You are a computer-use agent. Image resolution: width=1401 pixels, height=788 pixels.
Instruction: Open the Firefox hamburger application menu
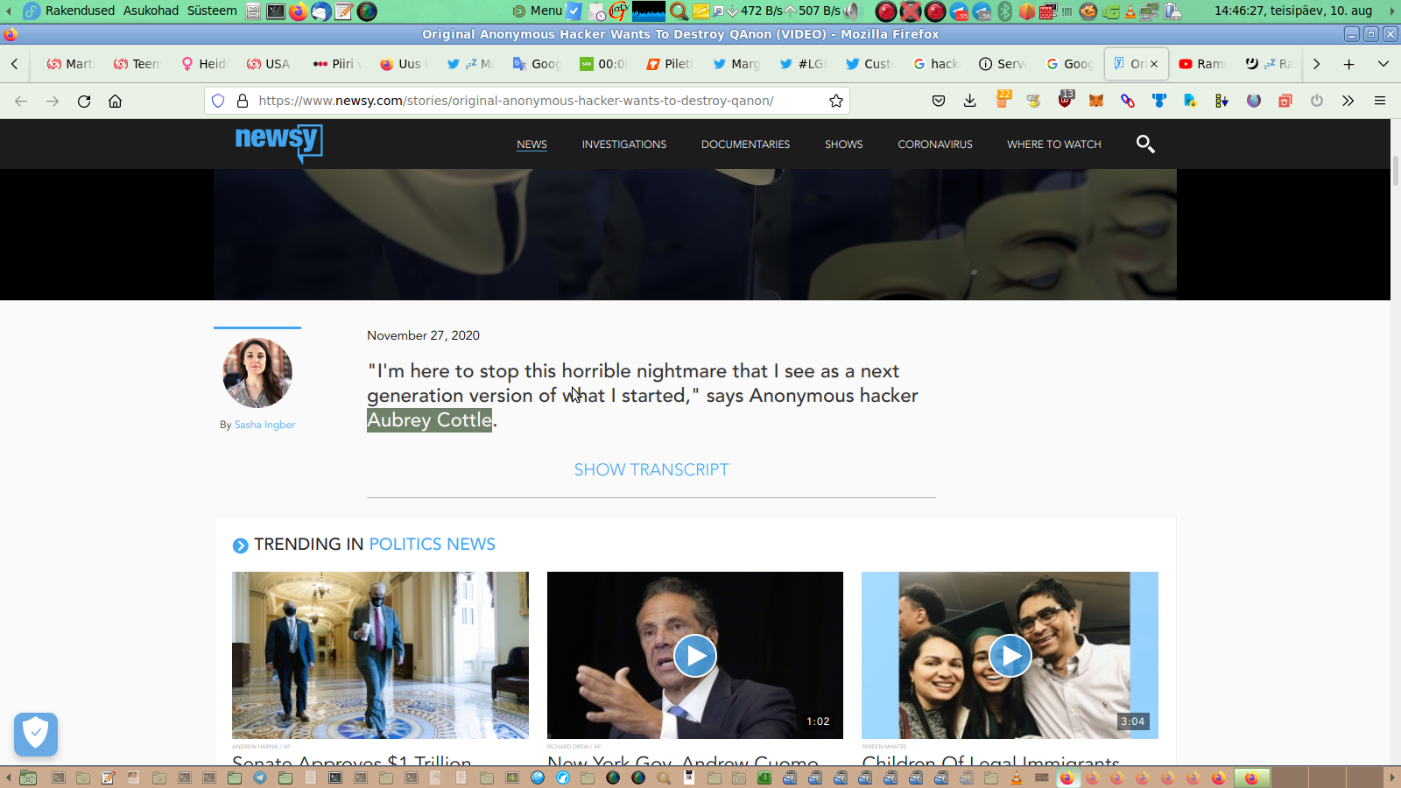[x=1380, y=101]
